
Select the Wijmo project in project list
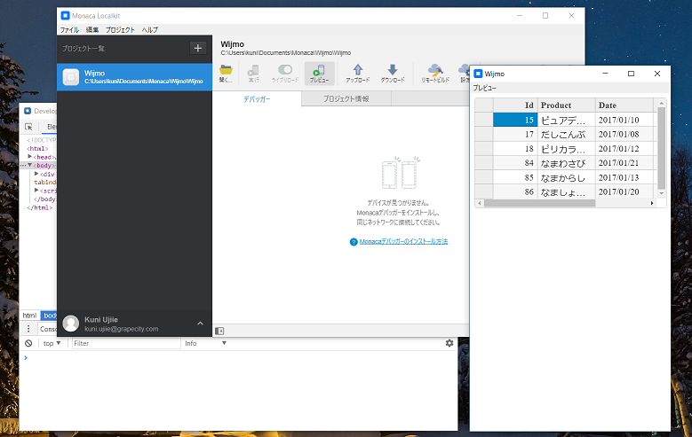134,76
